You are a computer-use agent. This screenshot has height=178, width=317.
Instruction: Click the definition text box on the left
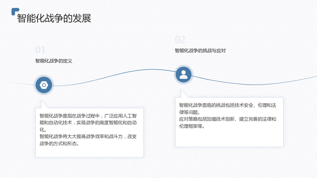click(90, 133)
